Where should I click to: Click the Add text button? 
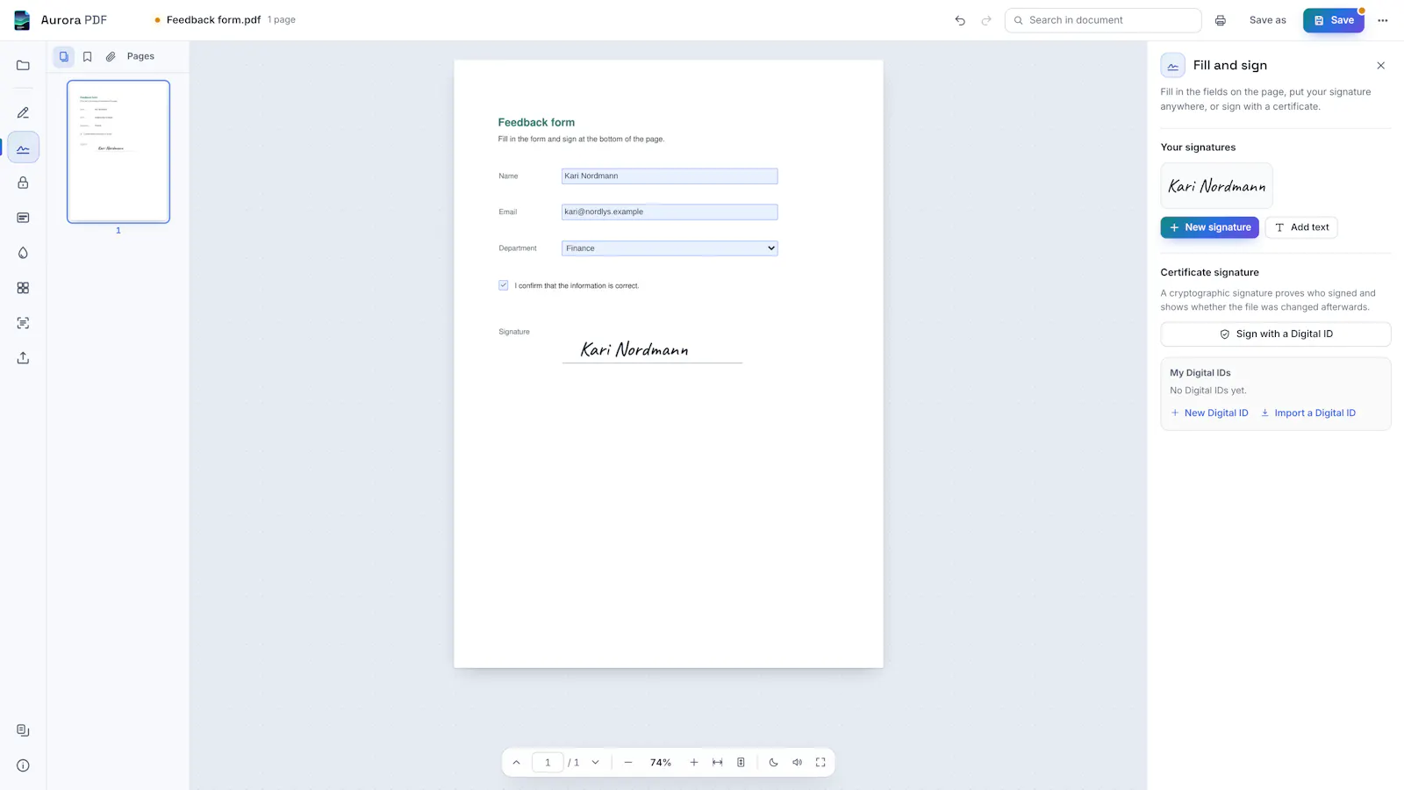(x=1301, y=227)
